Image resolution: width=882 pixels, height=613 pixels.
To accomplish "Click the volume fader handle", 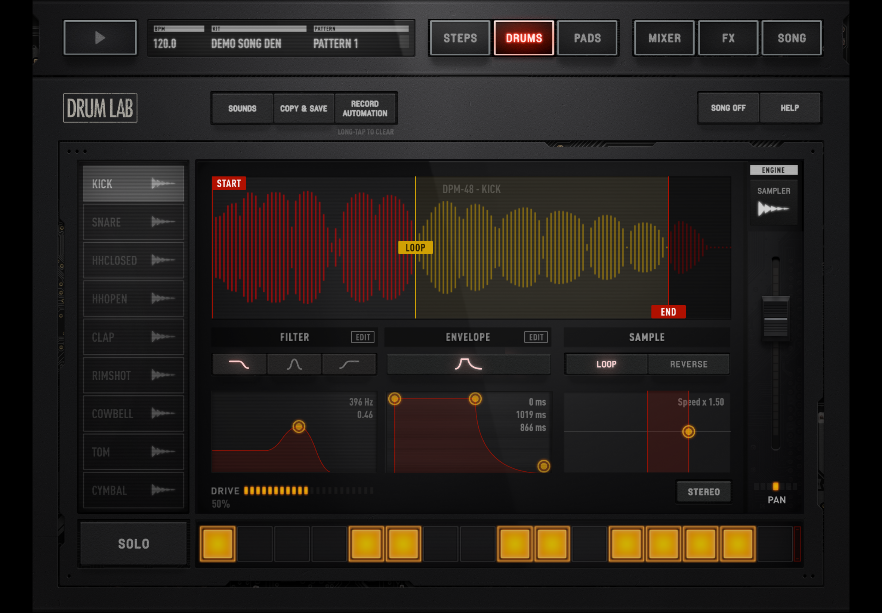I will 775,318.
